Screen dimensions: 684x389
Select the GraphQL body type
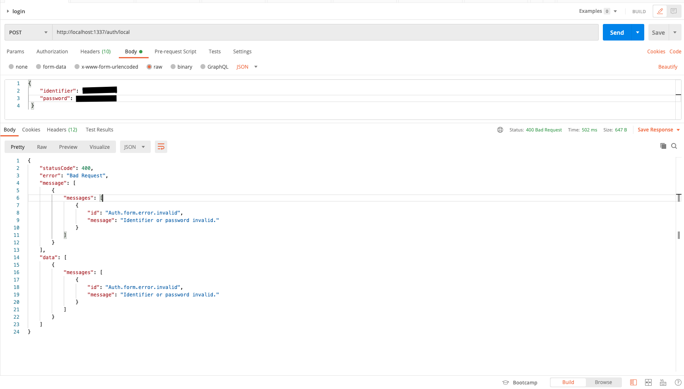pyautogui.click(x=214, y=67)
